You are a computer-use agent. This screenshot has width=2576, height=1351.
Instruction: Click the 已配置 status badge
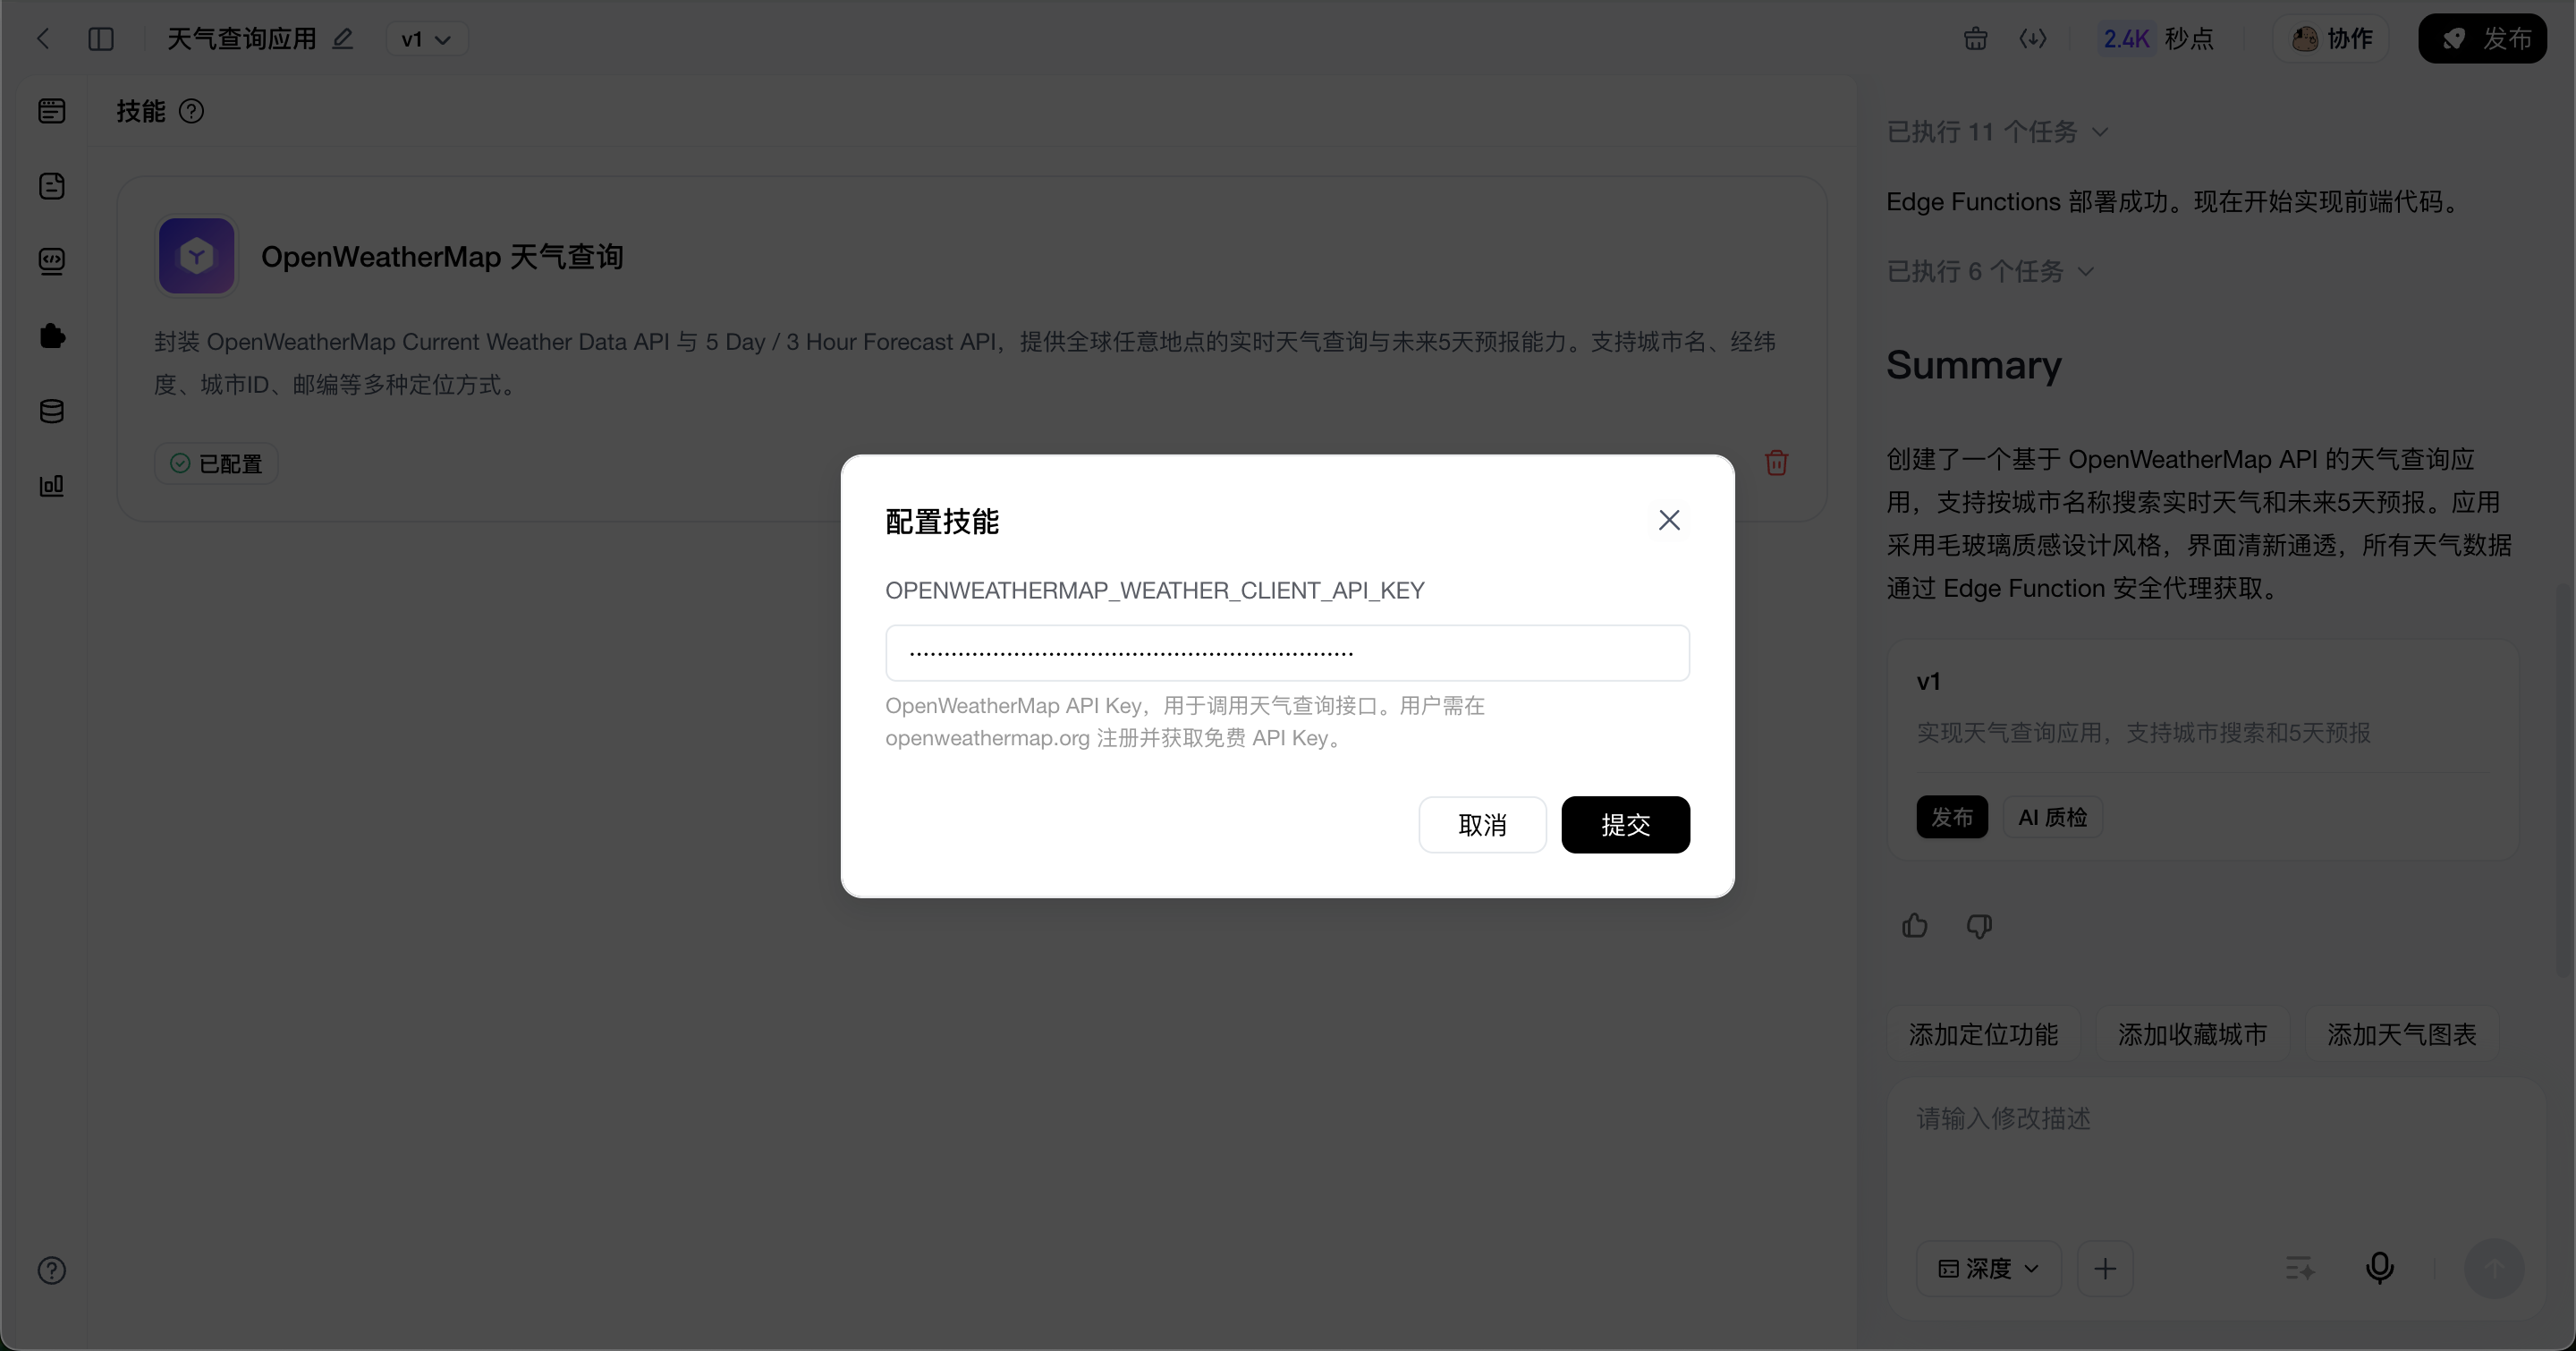[216, 464]
